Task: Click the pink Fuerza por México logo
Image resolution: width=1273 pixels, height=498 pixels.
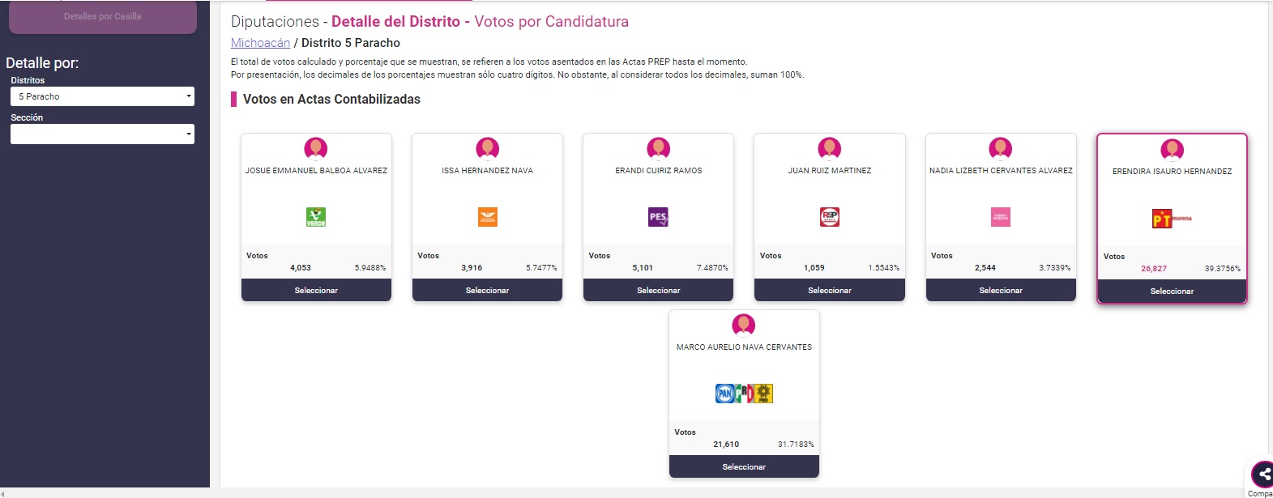Action: 1001,217
